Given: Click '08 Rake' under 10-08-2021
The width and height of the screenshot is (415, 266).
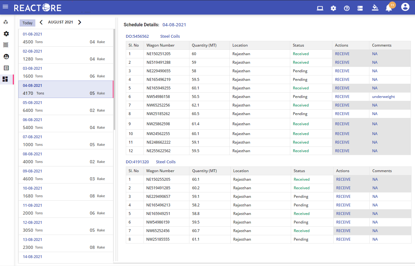Looking at the screenshot, I should pos(97,196).
